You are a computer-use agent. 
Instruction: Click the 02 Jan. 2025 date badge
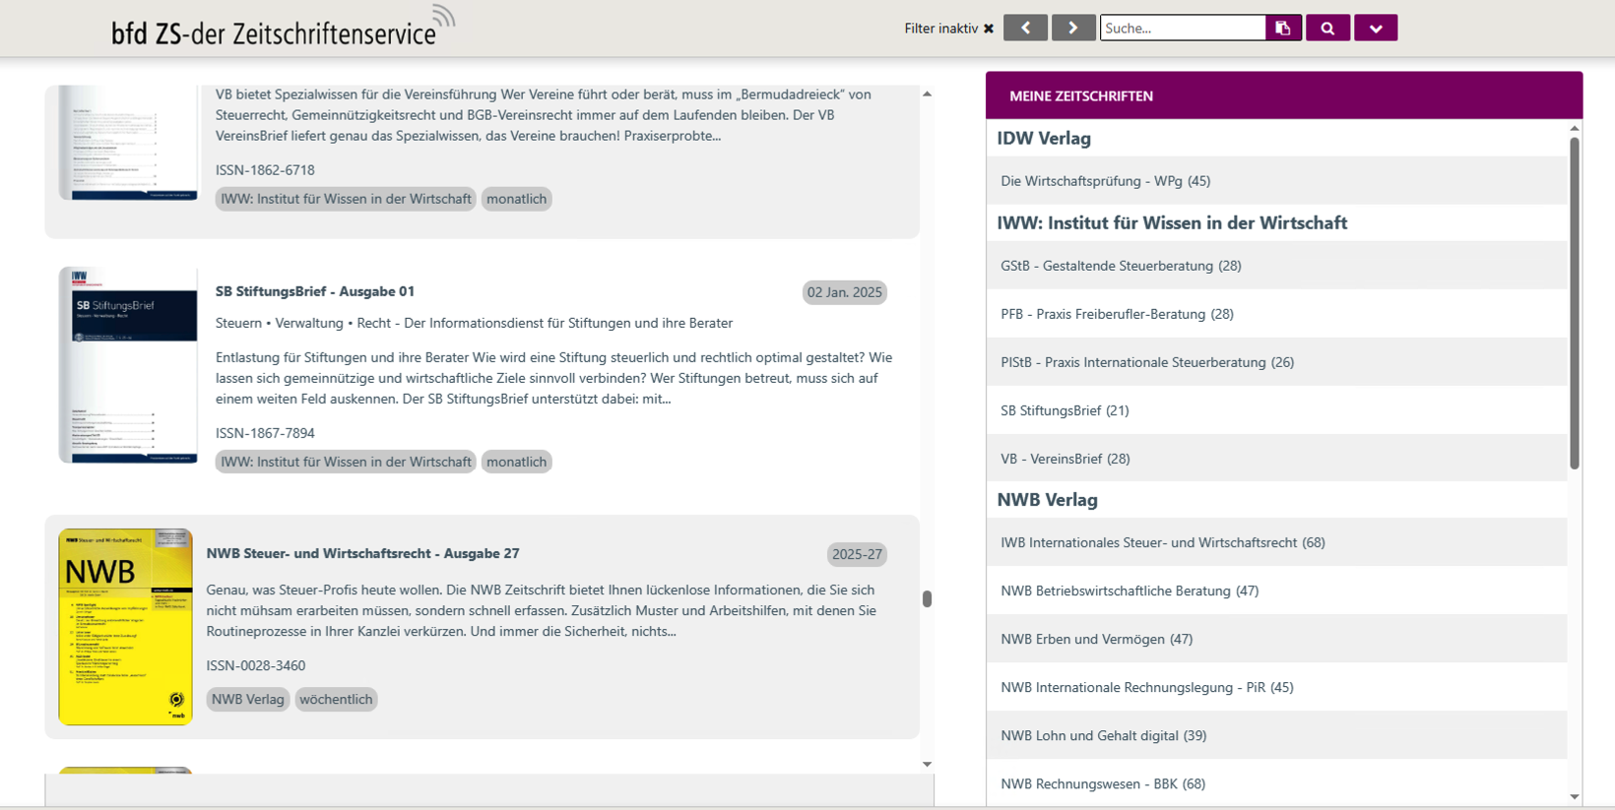(844, 292)
